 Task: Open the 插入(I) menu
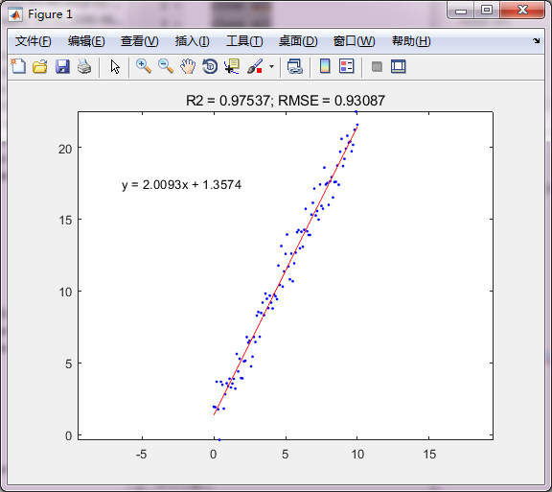point(193,41)
